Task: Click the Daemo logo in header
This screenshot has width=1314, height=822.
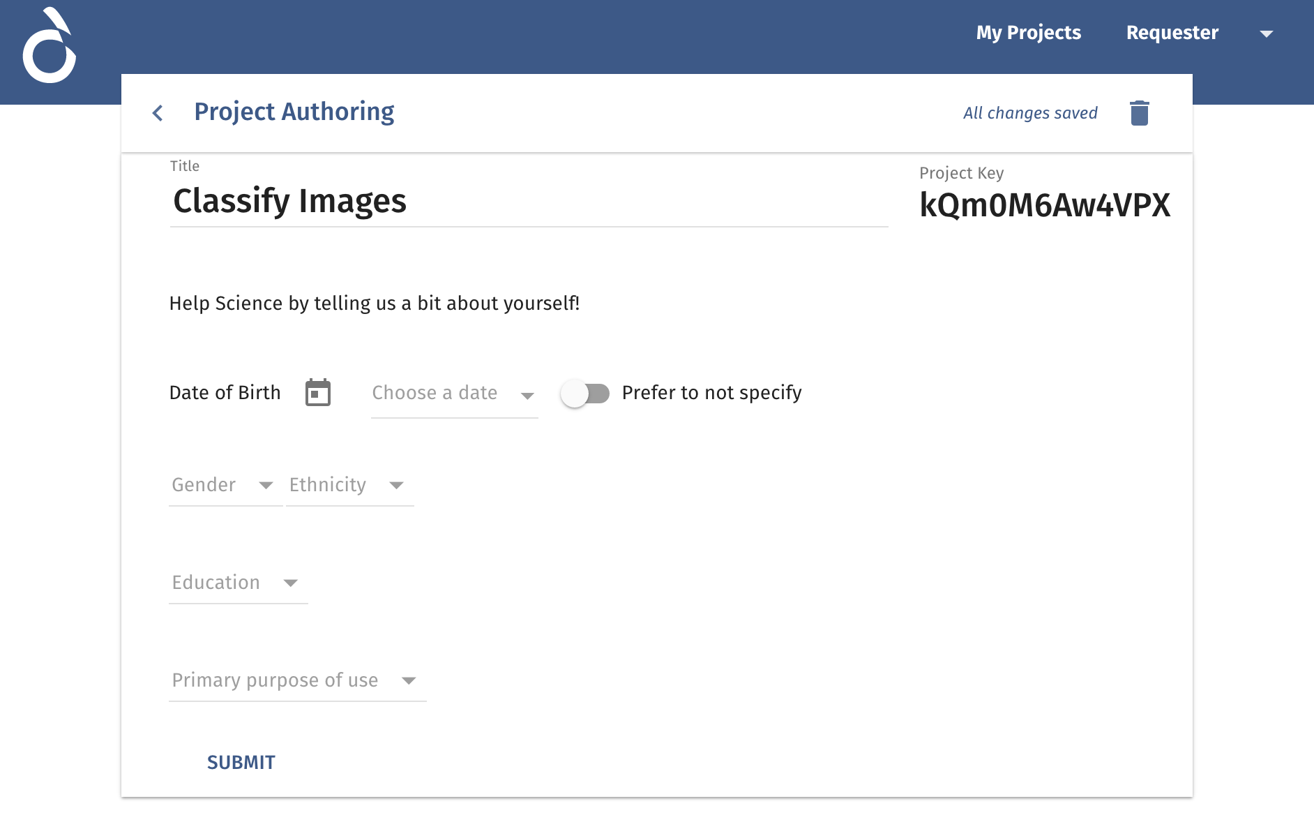Action: [x=50, y=45]
